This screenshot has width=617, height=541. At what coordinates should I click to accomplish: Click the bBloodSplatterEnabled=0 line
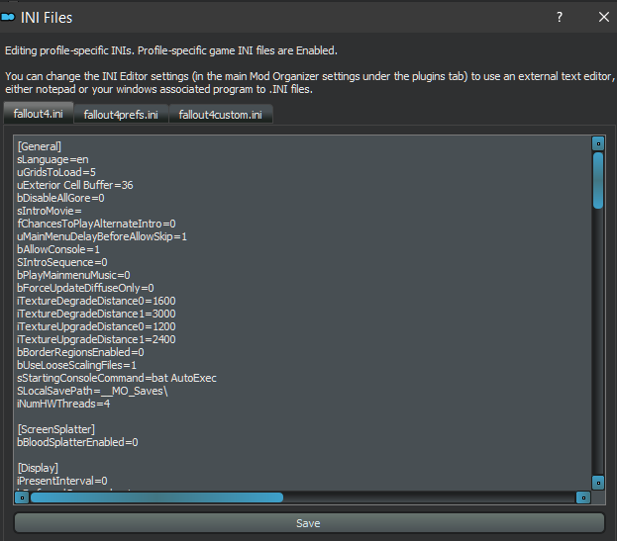point(77,442)
